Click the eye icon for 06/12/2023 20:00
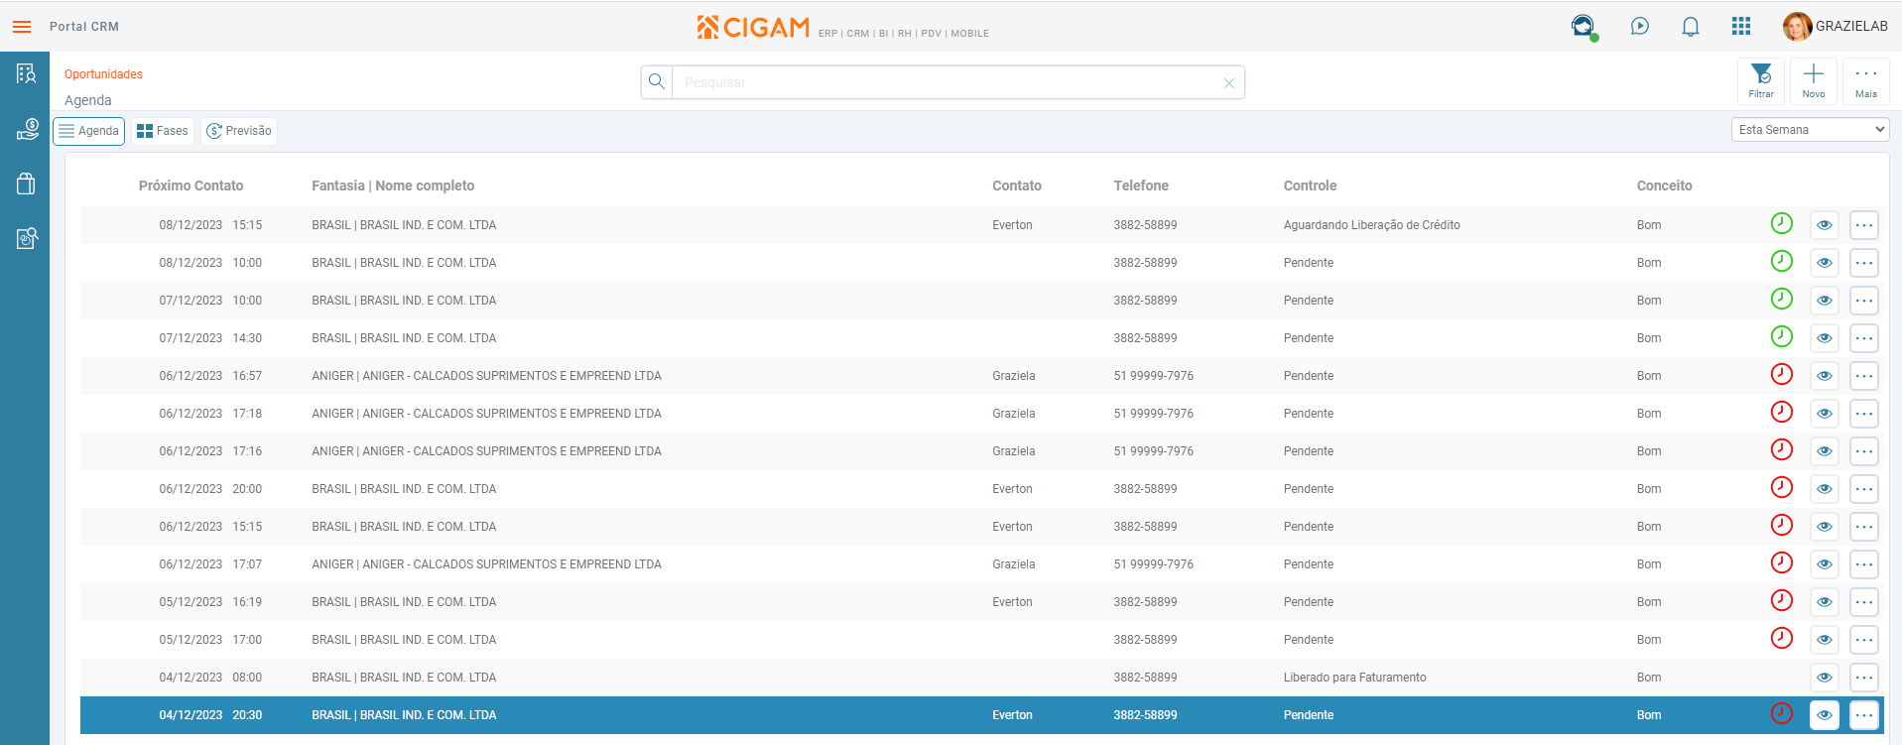Viewport: 1902px width, 745px height. coord(1825,489)
